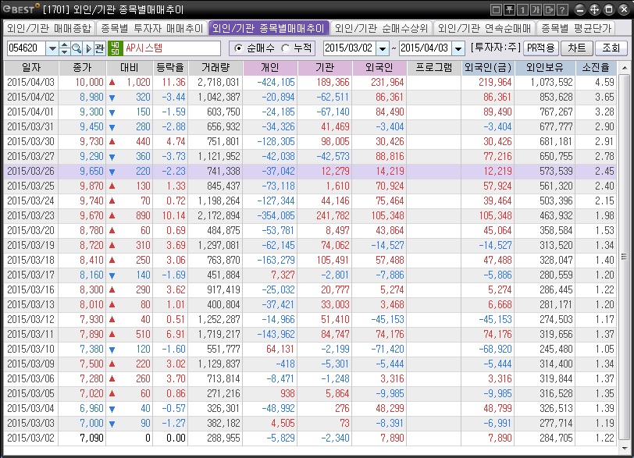Select the highlighted 2015/03/26 date row

[x=310, y=171]
